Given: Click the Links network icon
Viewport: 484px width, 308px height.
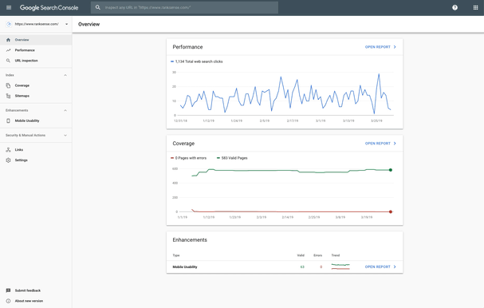Looking at the screenshot, I should [8, 150].
